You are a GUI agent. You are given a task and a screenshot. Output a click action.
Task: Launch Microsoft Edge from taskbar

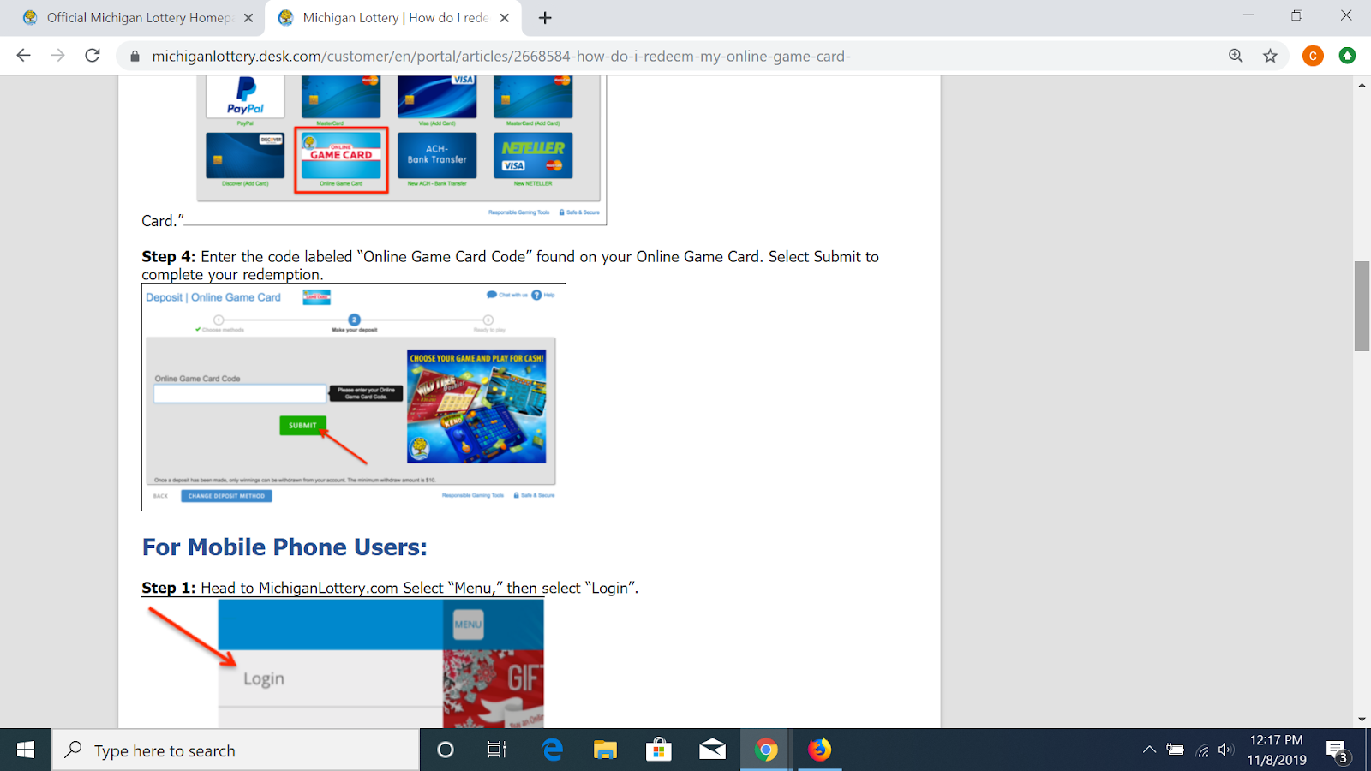pos(553,750)
